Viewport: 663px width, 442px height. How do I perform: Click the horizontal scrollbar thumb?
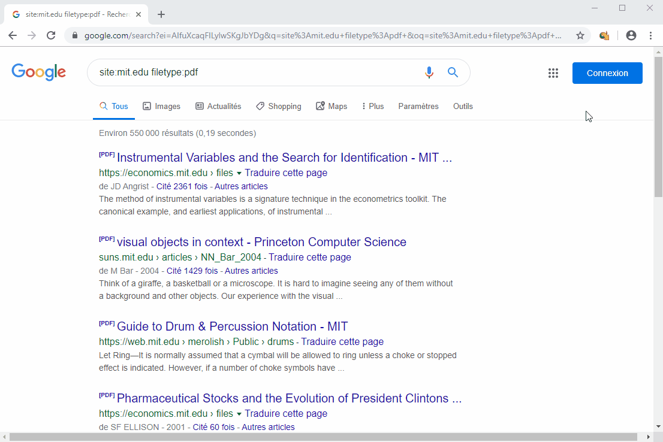pos(323,437)
